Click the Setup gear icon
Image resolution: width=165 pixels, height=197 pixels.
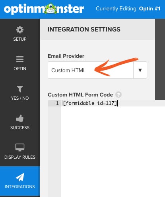pos(20,30)
